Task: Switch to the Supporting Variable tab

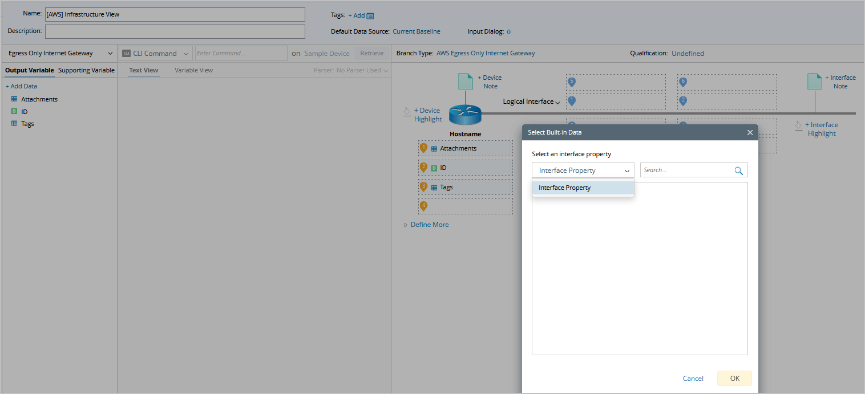Action: 86,71
